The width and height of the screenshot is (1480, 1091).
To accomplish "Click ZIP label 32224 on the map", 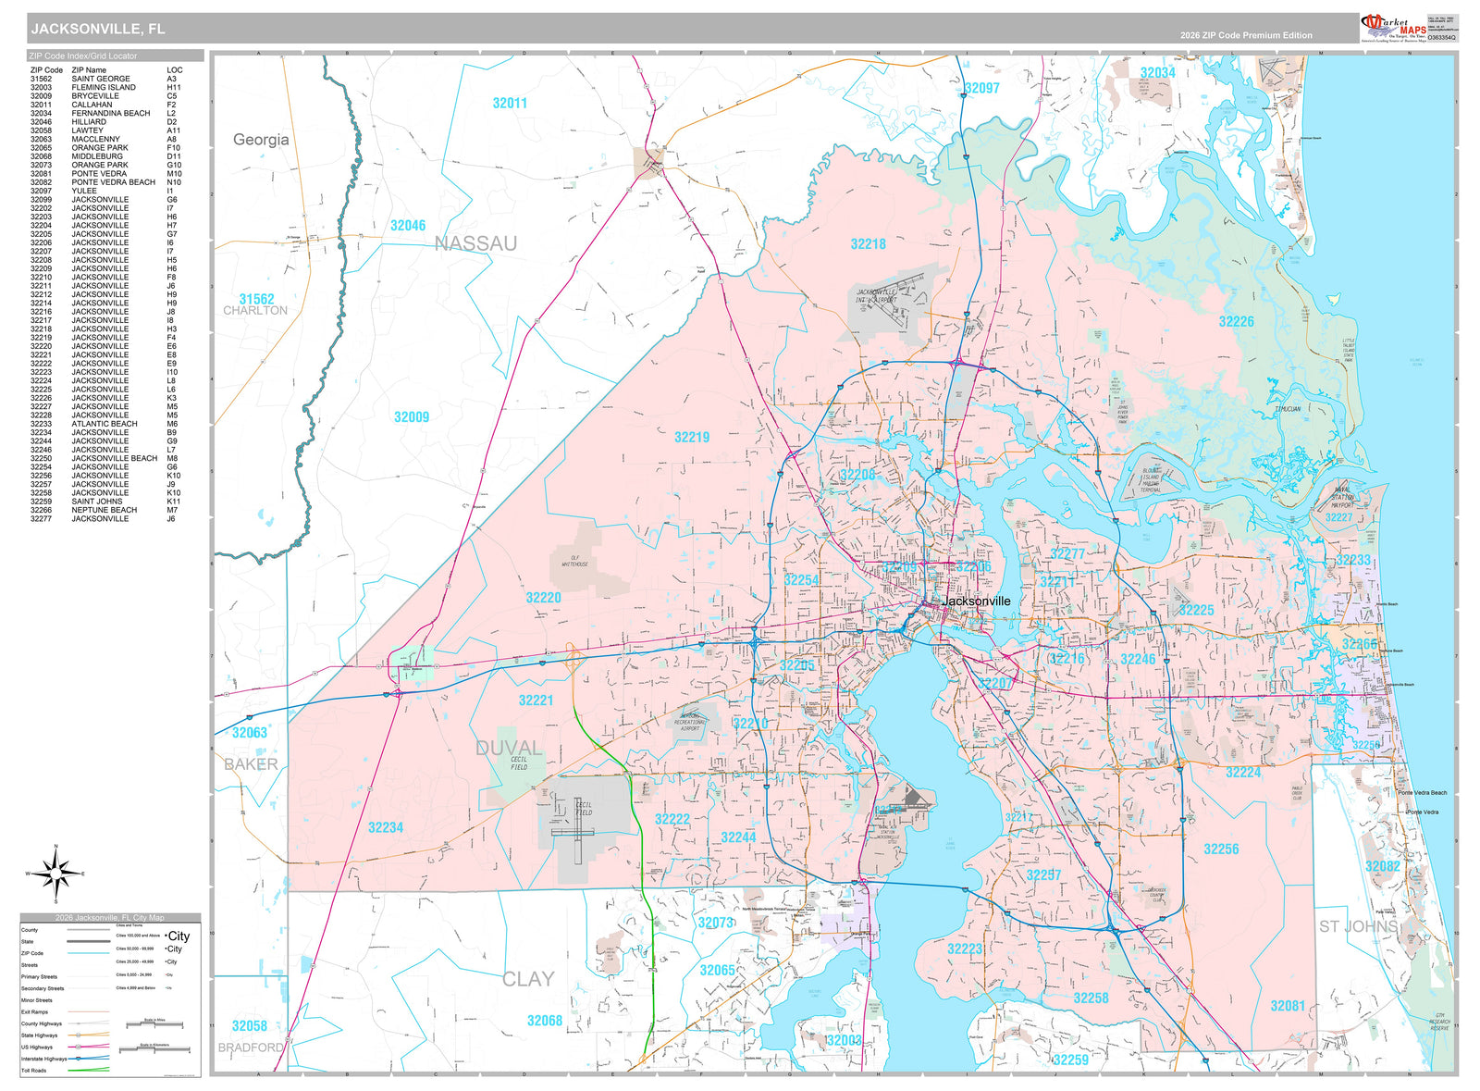I will 1243,773.
